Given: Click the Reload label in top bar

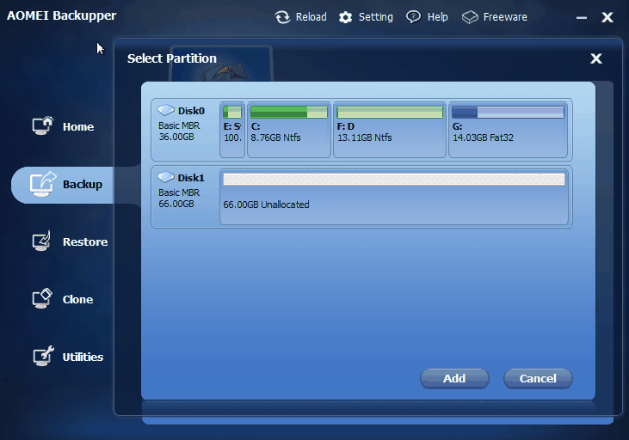Looking at the screenshot, I should [311, 17].
